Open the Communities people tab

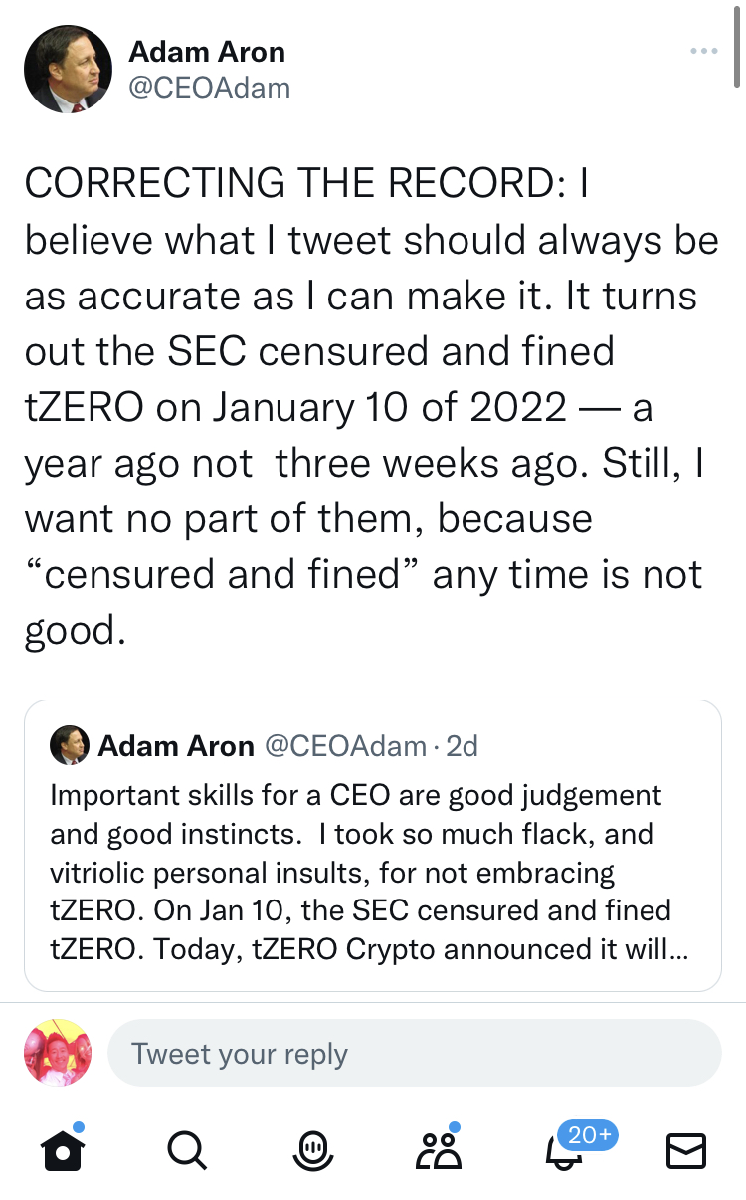[x=439, y=1150]
